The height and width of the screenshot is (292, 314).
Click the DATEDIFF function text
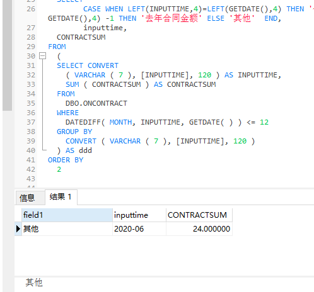click(x=83, y=122)
